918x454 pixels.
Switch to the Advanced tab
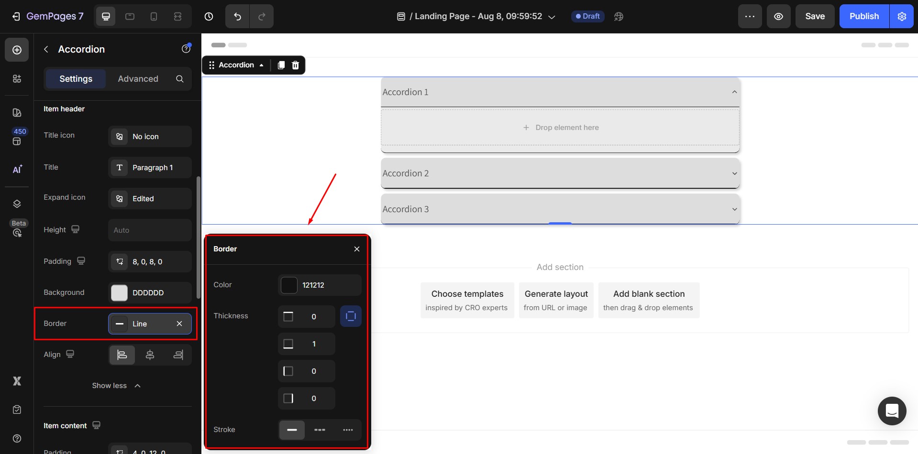[x=138, y=79]
